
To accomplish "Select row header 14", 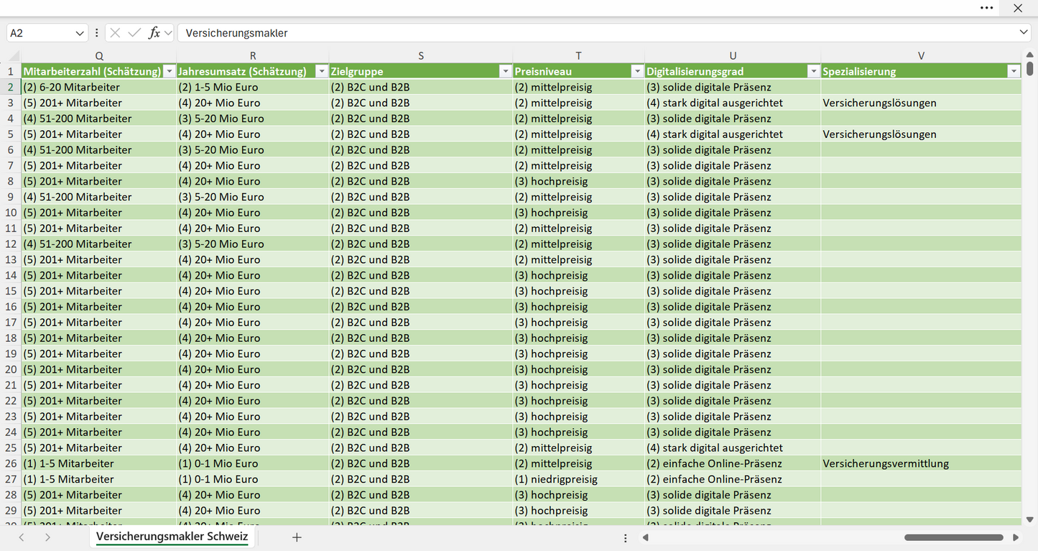I will coord(11,275).
